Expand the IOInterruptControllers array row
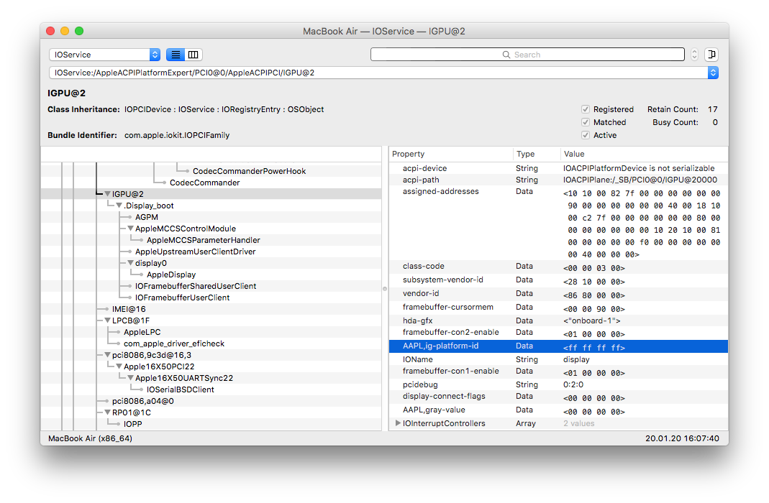This screenshot has height=503, width=769. tap(398, 423)
